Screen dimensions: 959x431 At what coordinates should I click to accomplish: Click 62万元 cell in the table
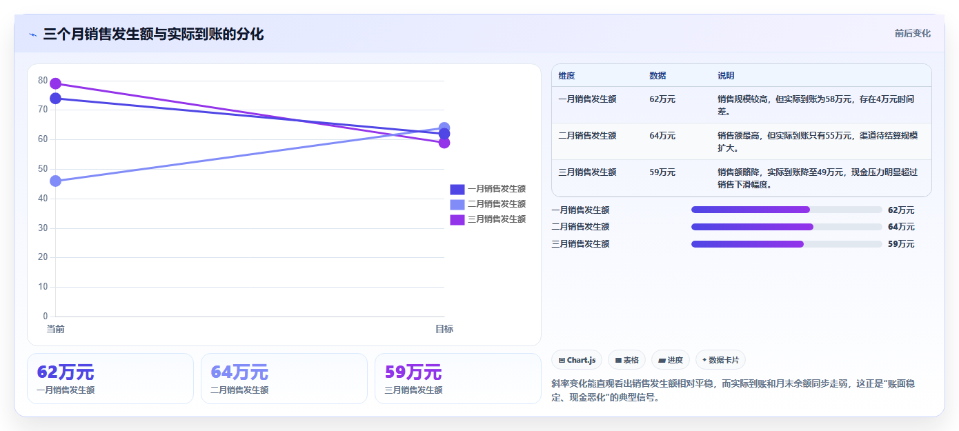662,99
